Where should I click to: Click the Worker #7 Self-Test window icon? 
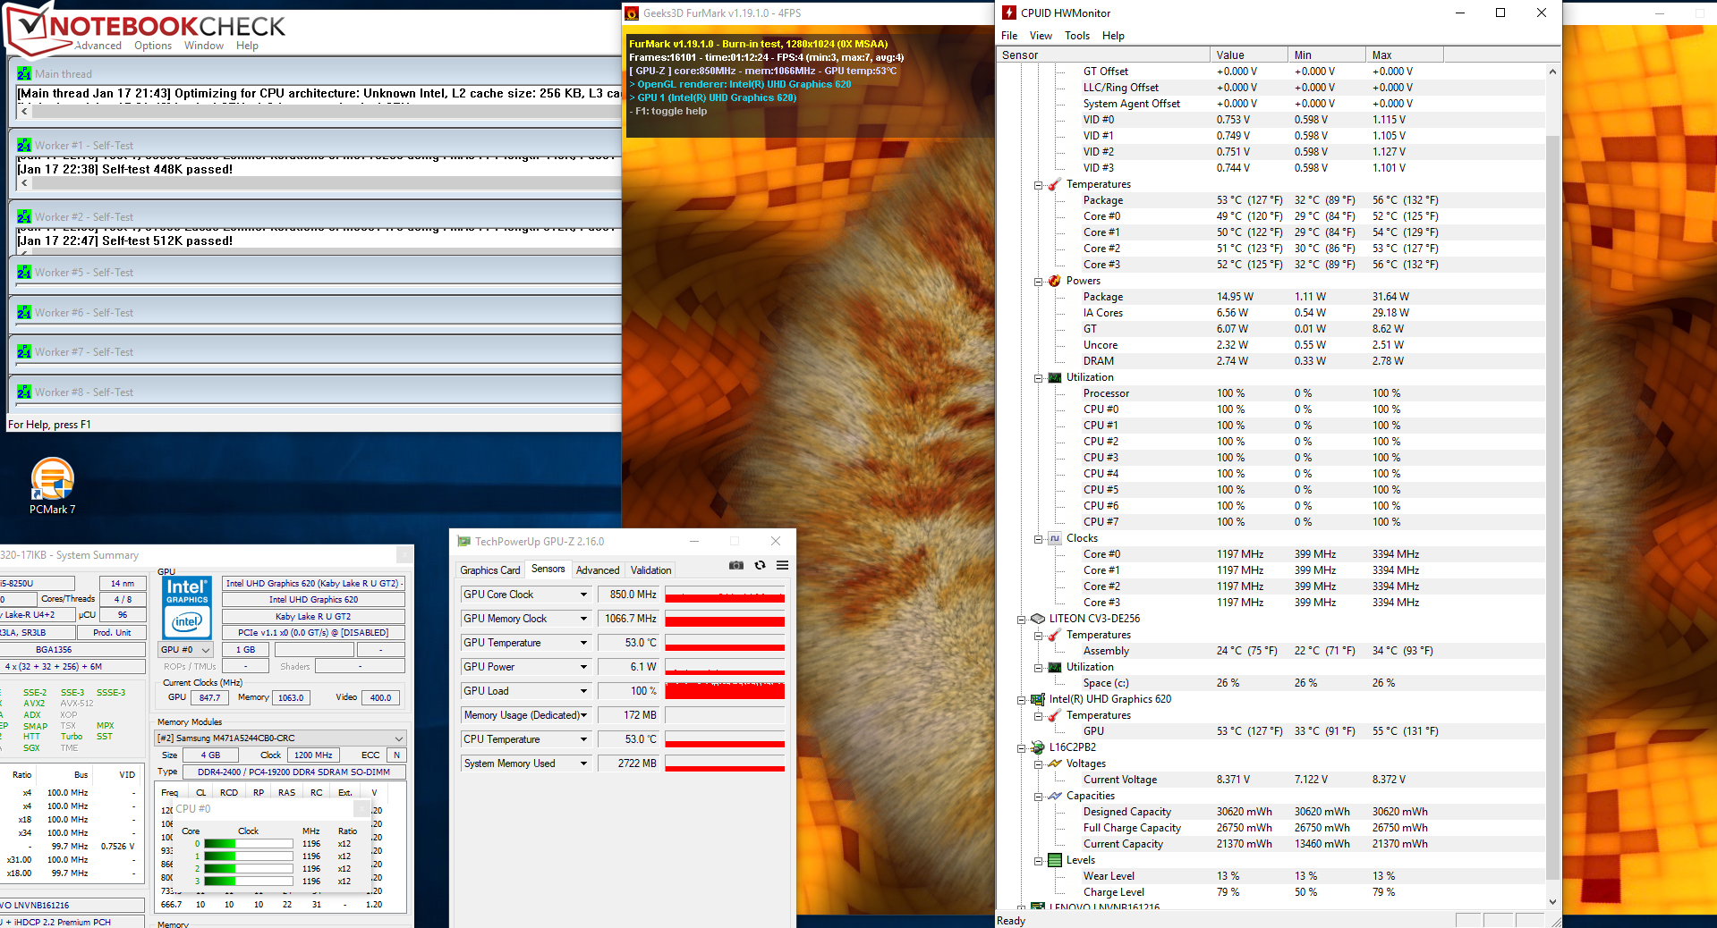[x=24, y=351]
